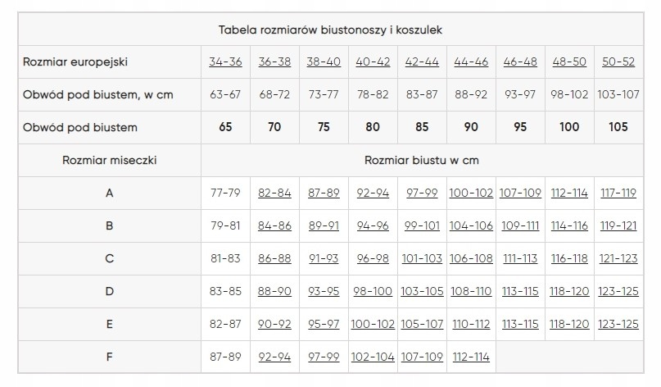Open the 119-121 bust size link

click(618, 226)
